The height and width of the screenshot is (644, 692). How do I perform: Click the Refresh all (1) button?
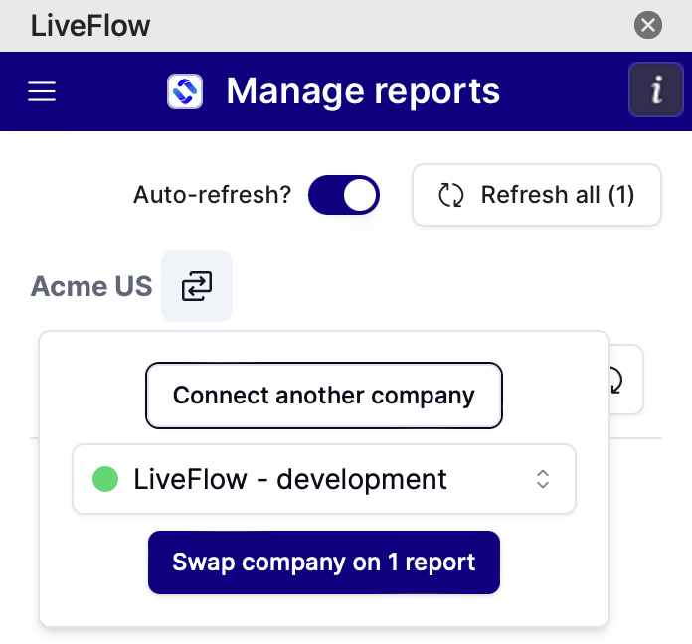[x=537, y=195]
